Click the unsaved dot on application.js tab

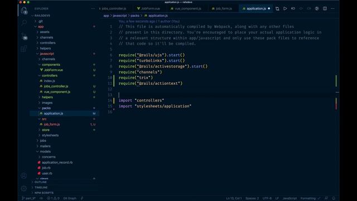click(x=269, y=9)
